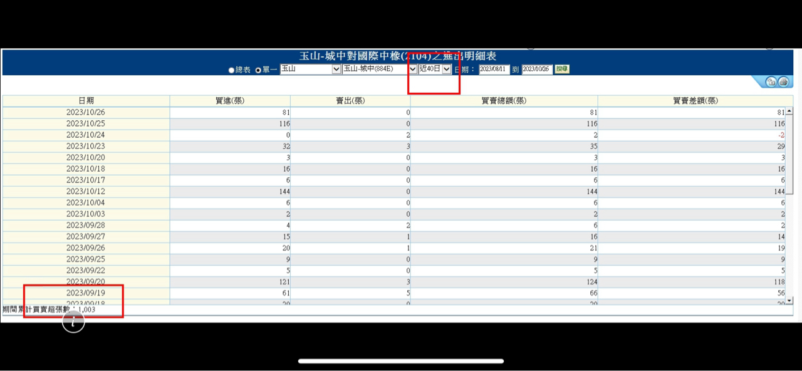Viewport: 802px width, 371px height.
Task: Click the date cell 2023/10/26
Action: (86, 112)
